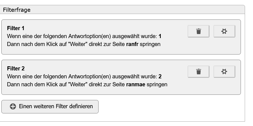
Task: Click the target page name "ranmae"
Action: coord(135,84)
